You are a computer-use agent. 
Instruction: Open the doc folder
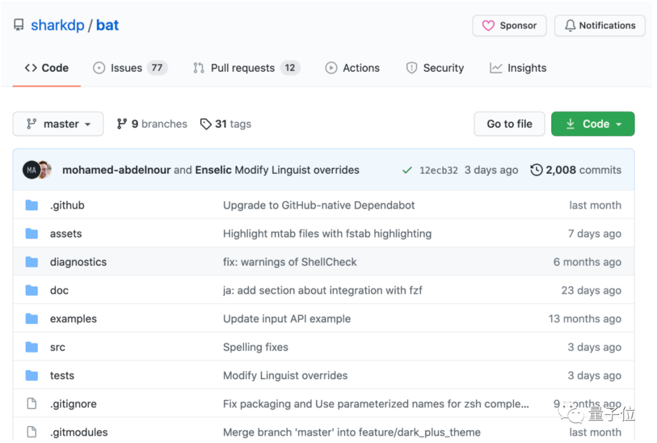[59, 290]
